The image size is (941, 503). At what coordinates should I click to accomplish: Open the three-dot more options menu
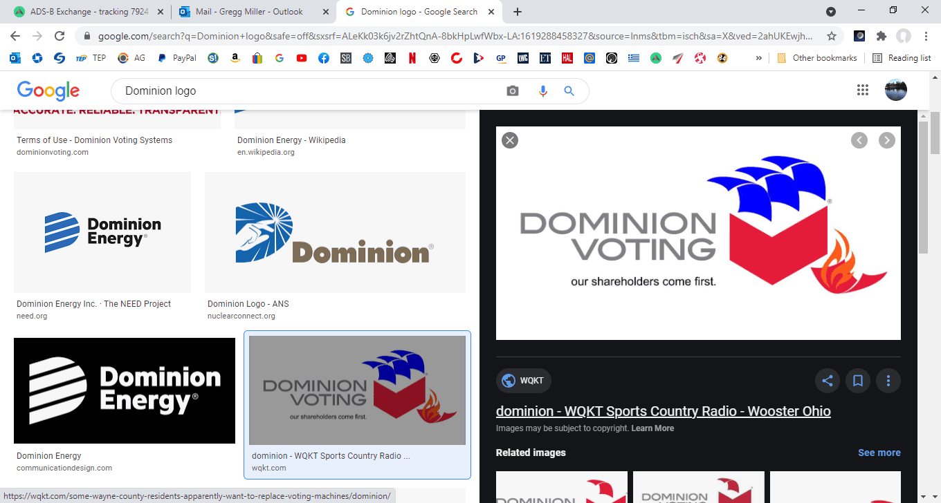pos(888,381)
